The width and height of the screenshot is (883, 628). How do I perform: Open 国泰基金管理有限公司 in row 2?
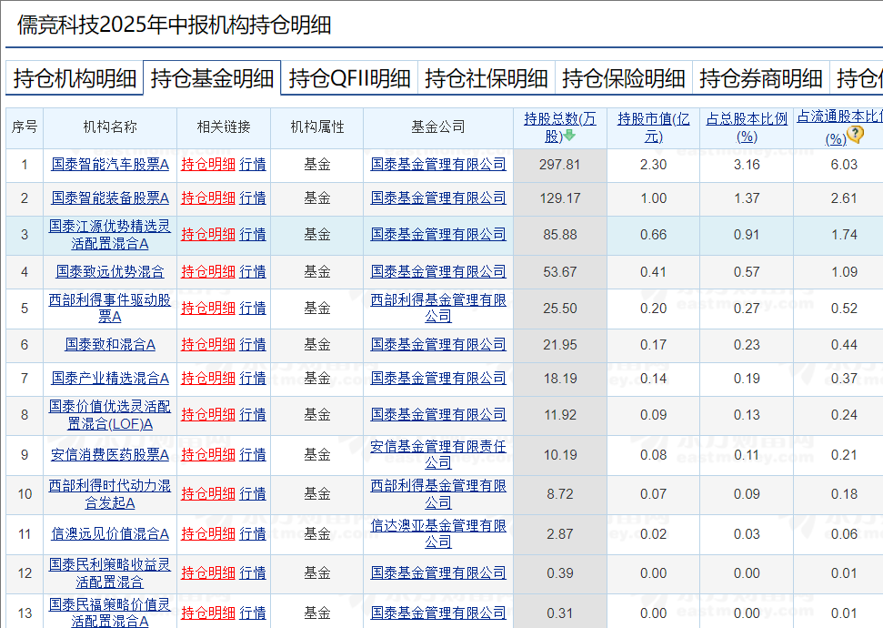[438, 198]
